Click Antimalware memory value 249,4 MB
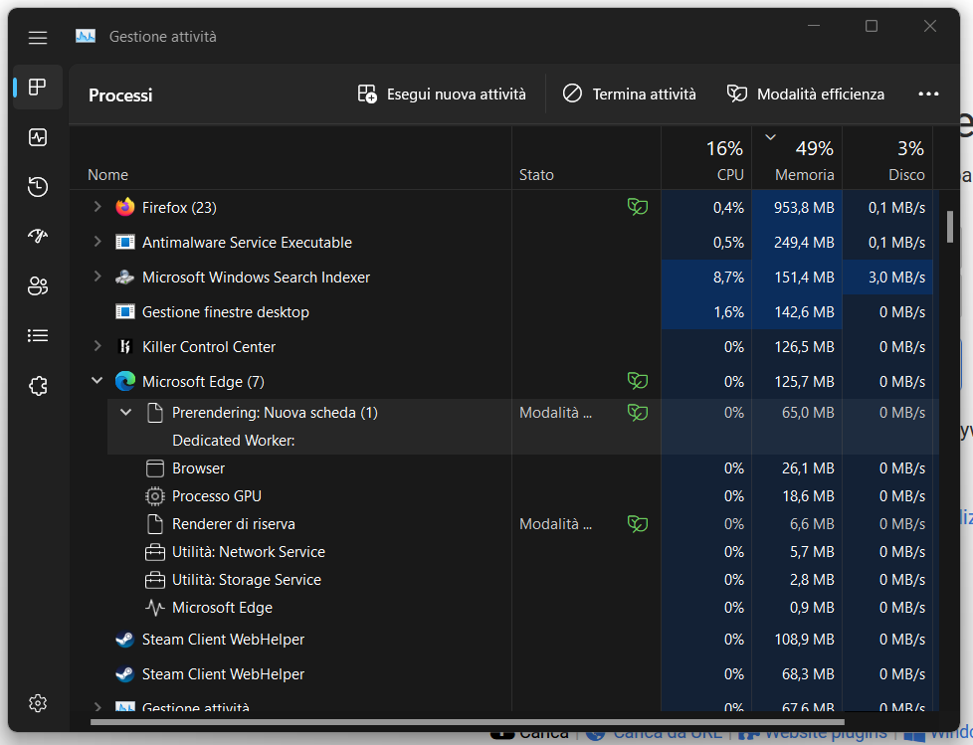This screenshot has height=745, width=973. pyautogui.click(x=804, y=243)
